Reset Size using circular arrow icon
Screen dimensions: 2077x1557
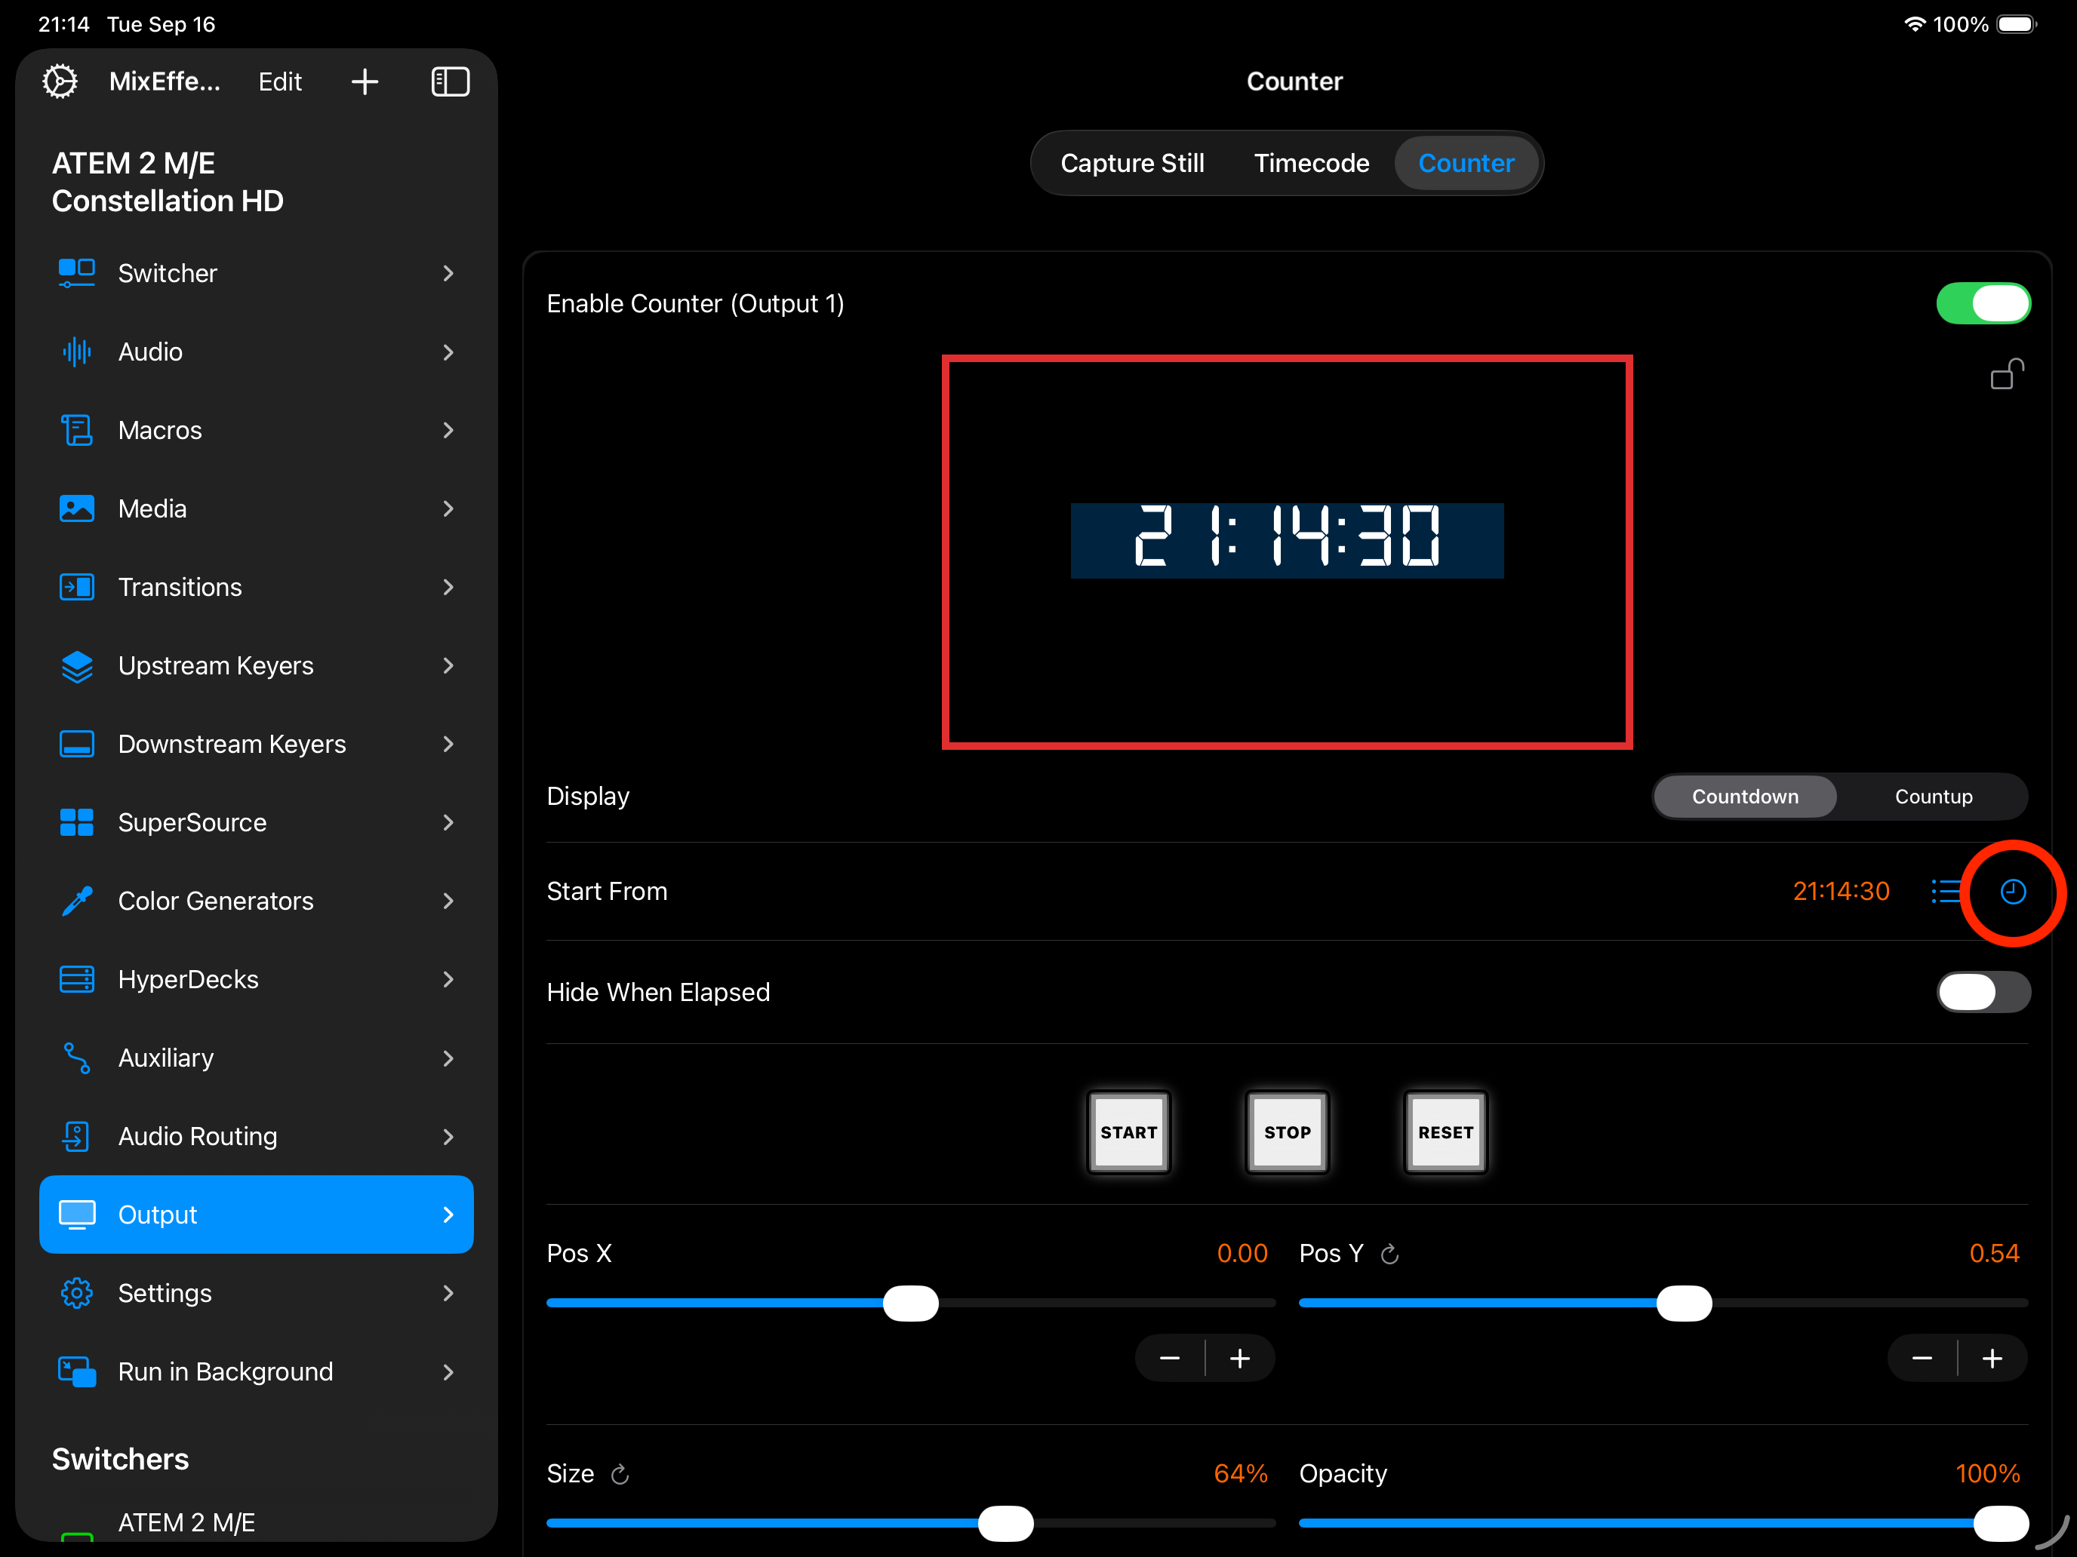point(620,1475)
